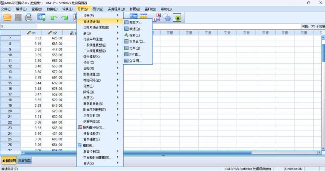This screenshot has height=171, width=325.
Task: Open 神经网络(W) menu entry
Action: tap(100, 80)
